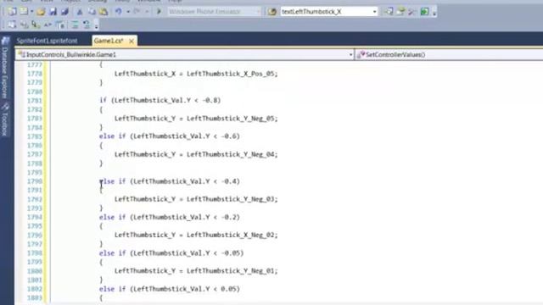Click the Undo arrow icon
The image size is (543, 305).
point(119,12)
